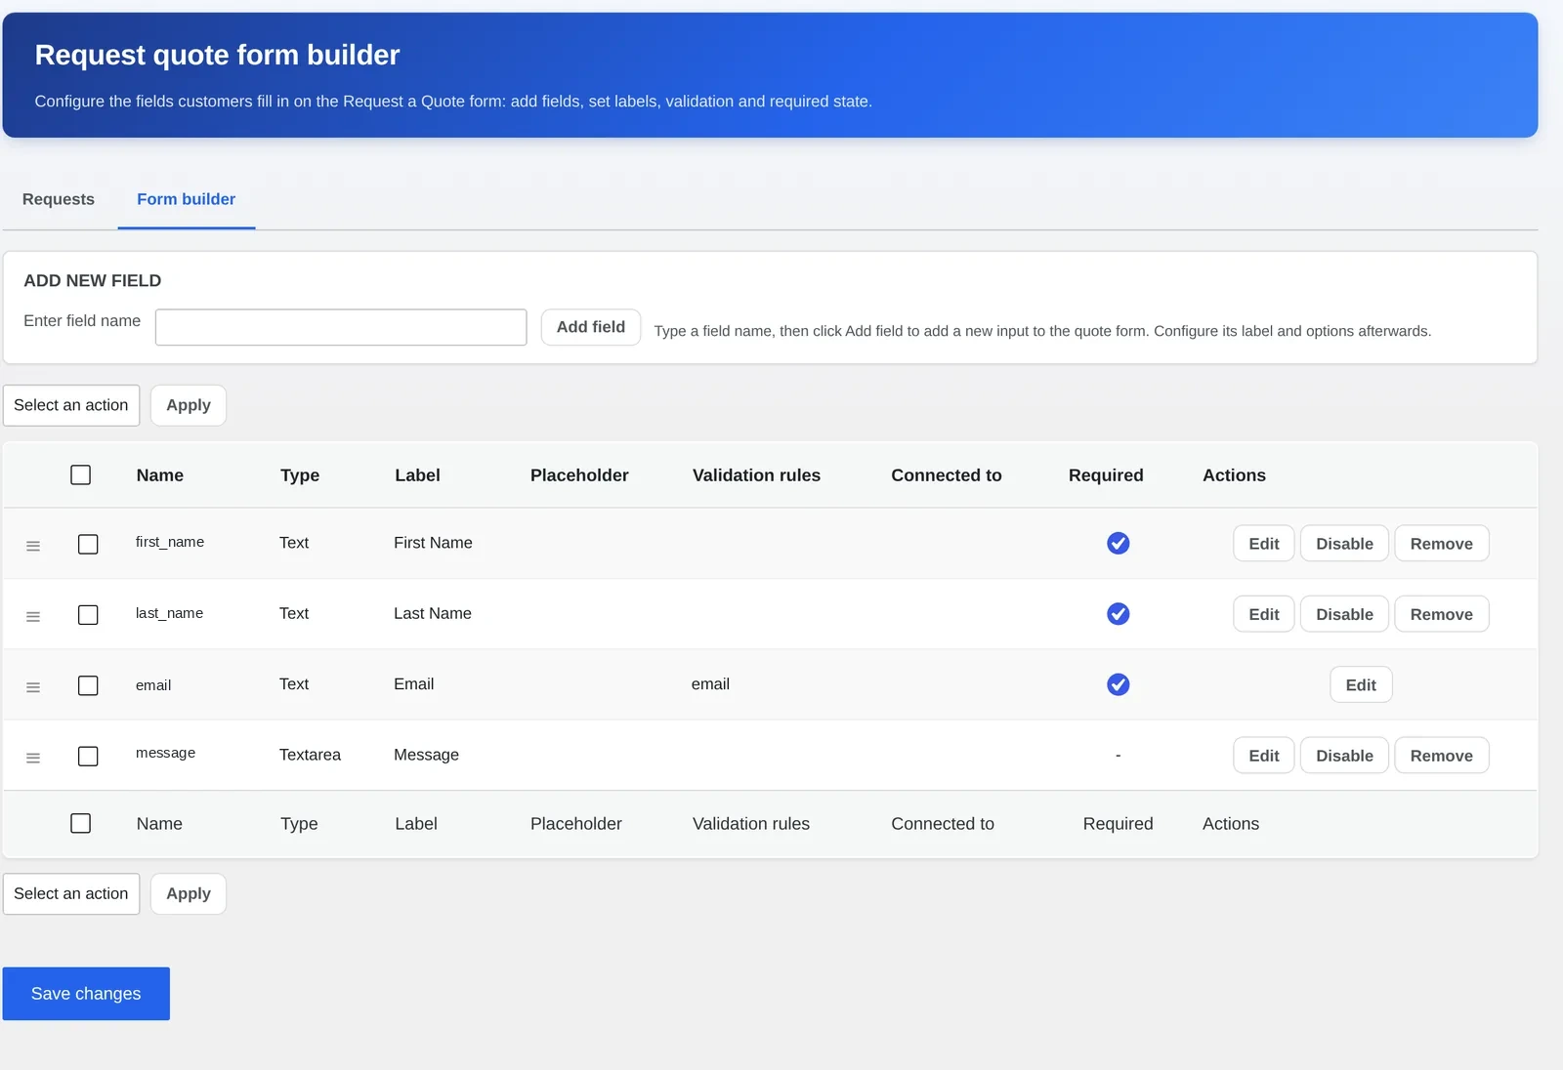Click the required checkmark icon for email

tap(1119, 684)
